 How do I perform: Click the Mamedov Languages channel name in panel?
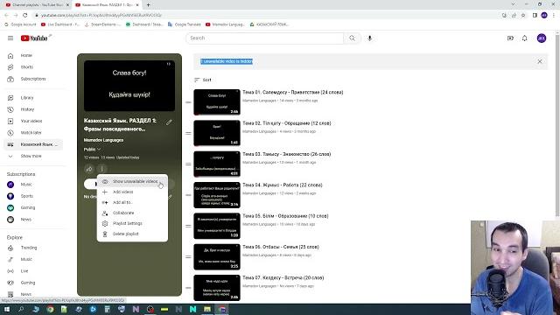(x=103, y=140)
